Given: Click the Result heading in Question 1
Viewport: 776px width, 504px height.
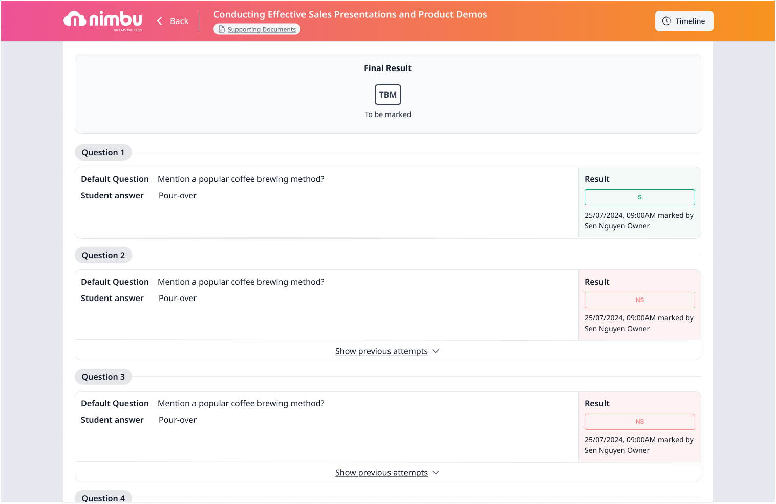Looking at the screenshot, I should click(x=597, y=179).
